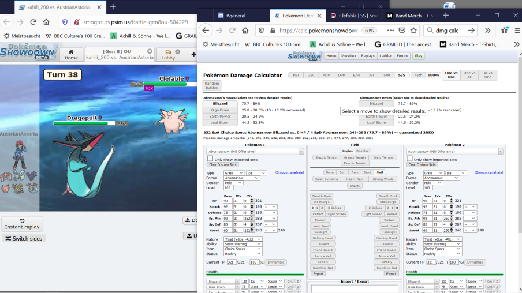
Task: Click Clear Custom Sets under Pokémon 1
Action: point(223,164)
